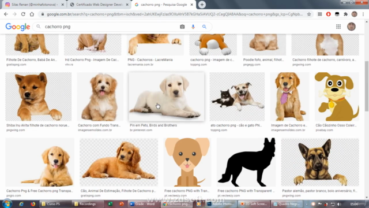This screenshot has width=369, height=208.
Task: Start voice search with microphone icon
Action: click(193, 27)
